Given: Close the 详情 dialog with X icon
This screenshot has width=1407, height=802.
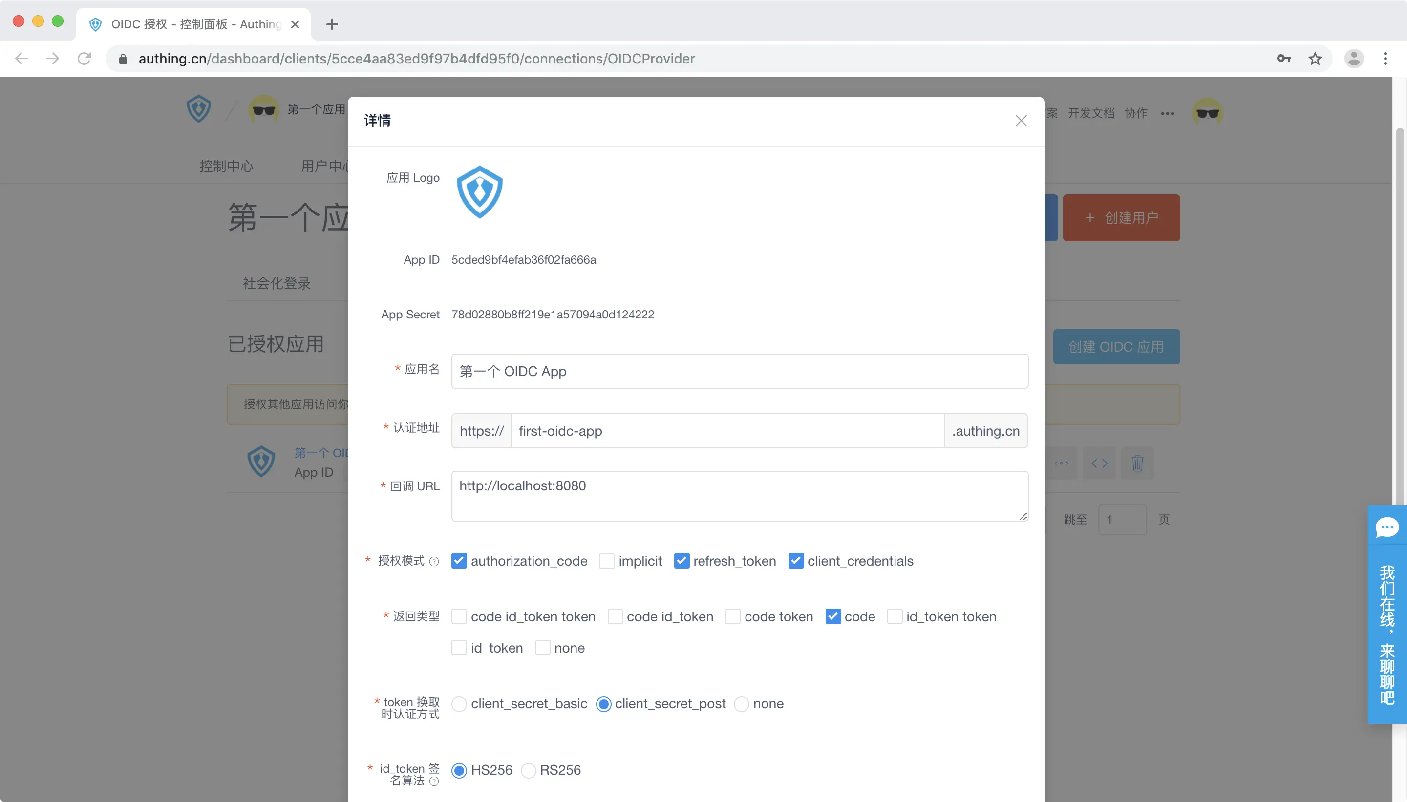Looking at the screenshot, I should (1021, 121).
